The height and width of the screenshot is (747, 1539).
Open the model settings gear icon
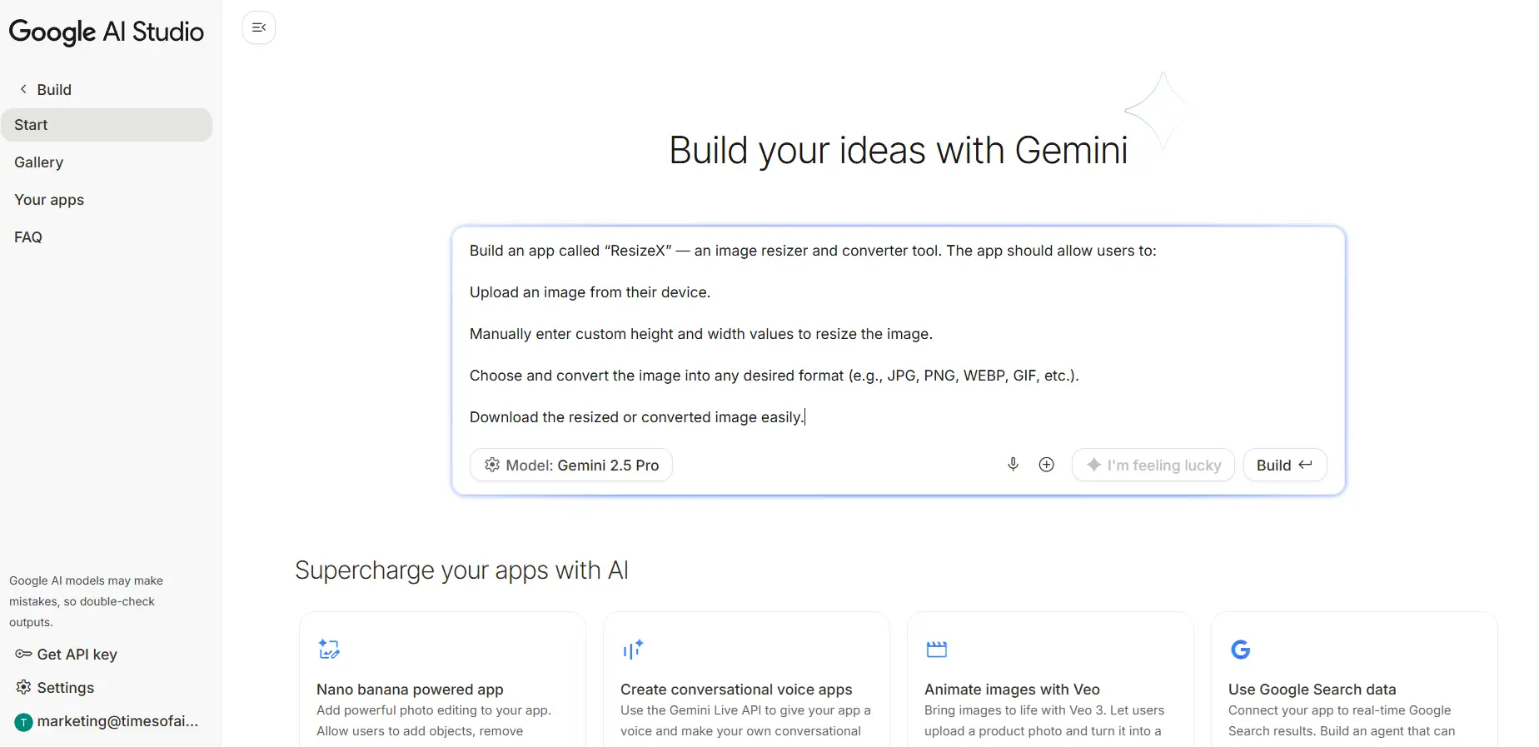coord(492,466)
